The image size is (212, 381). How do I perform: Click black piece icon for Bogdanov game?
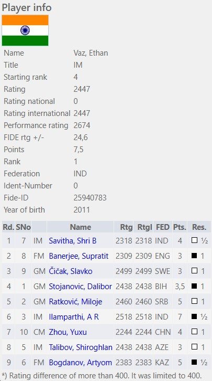194,362
